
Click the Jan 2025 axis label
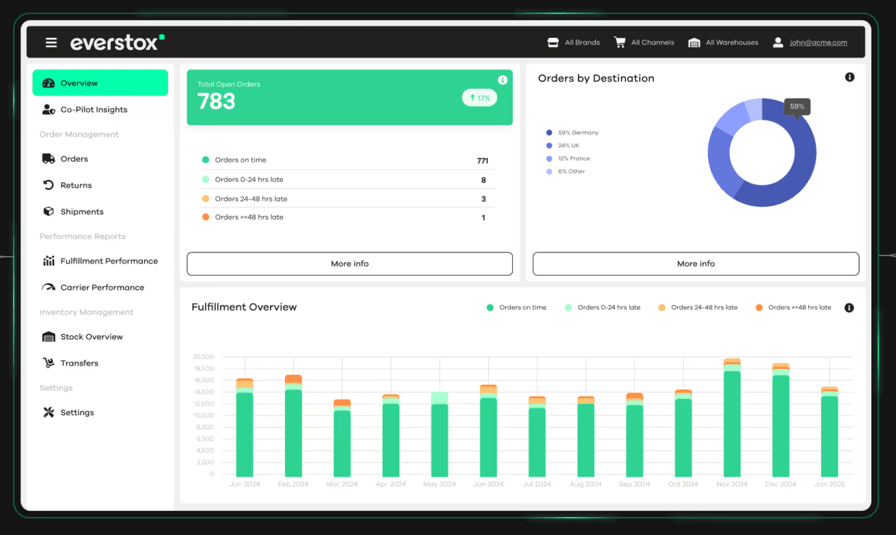[829, 484]
